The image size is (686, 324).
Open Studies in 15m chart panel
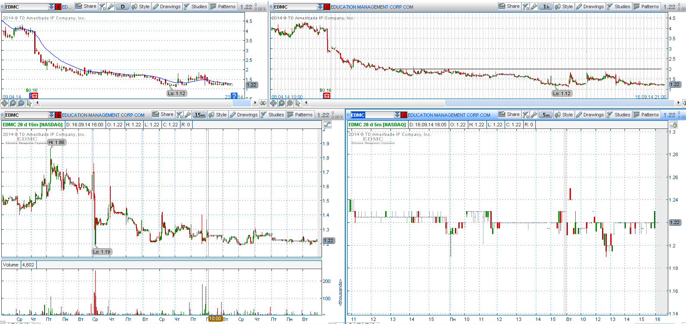point(273,115)
